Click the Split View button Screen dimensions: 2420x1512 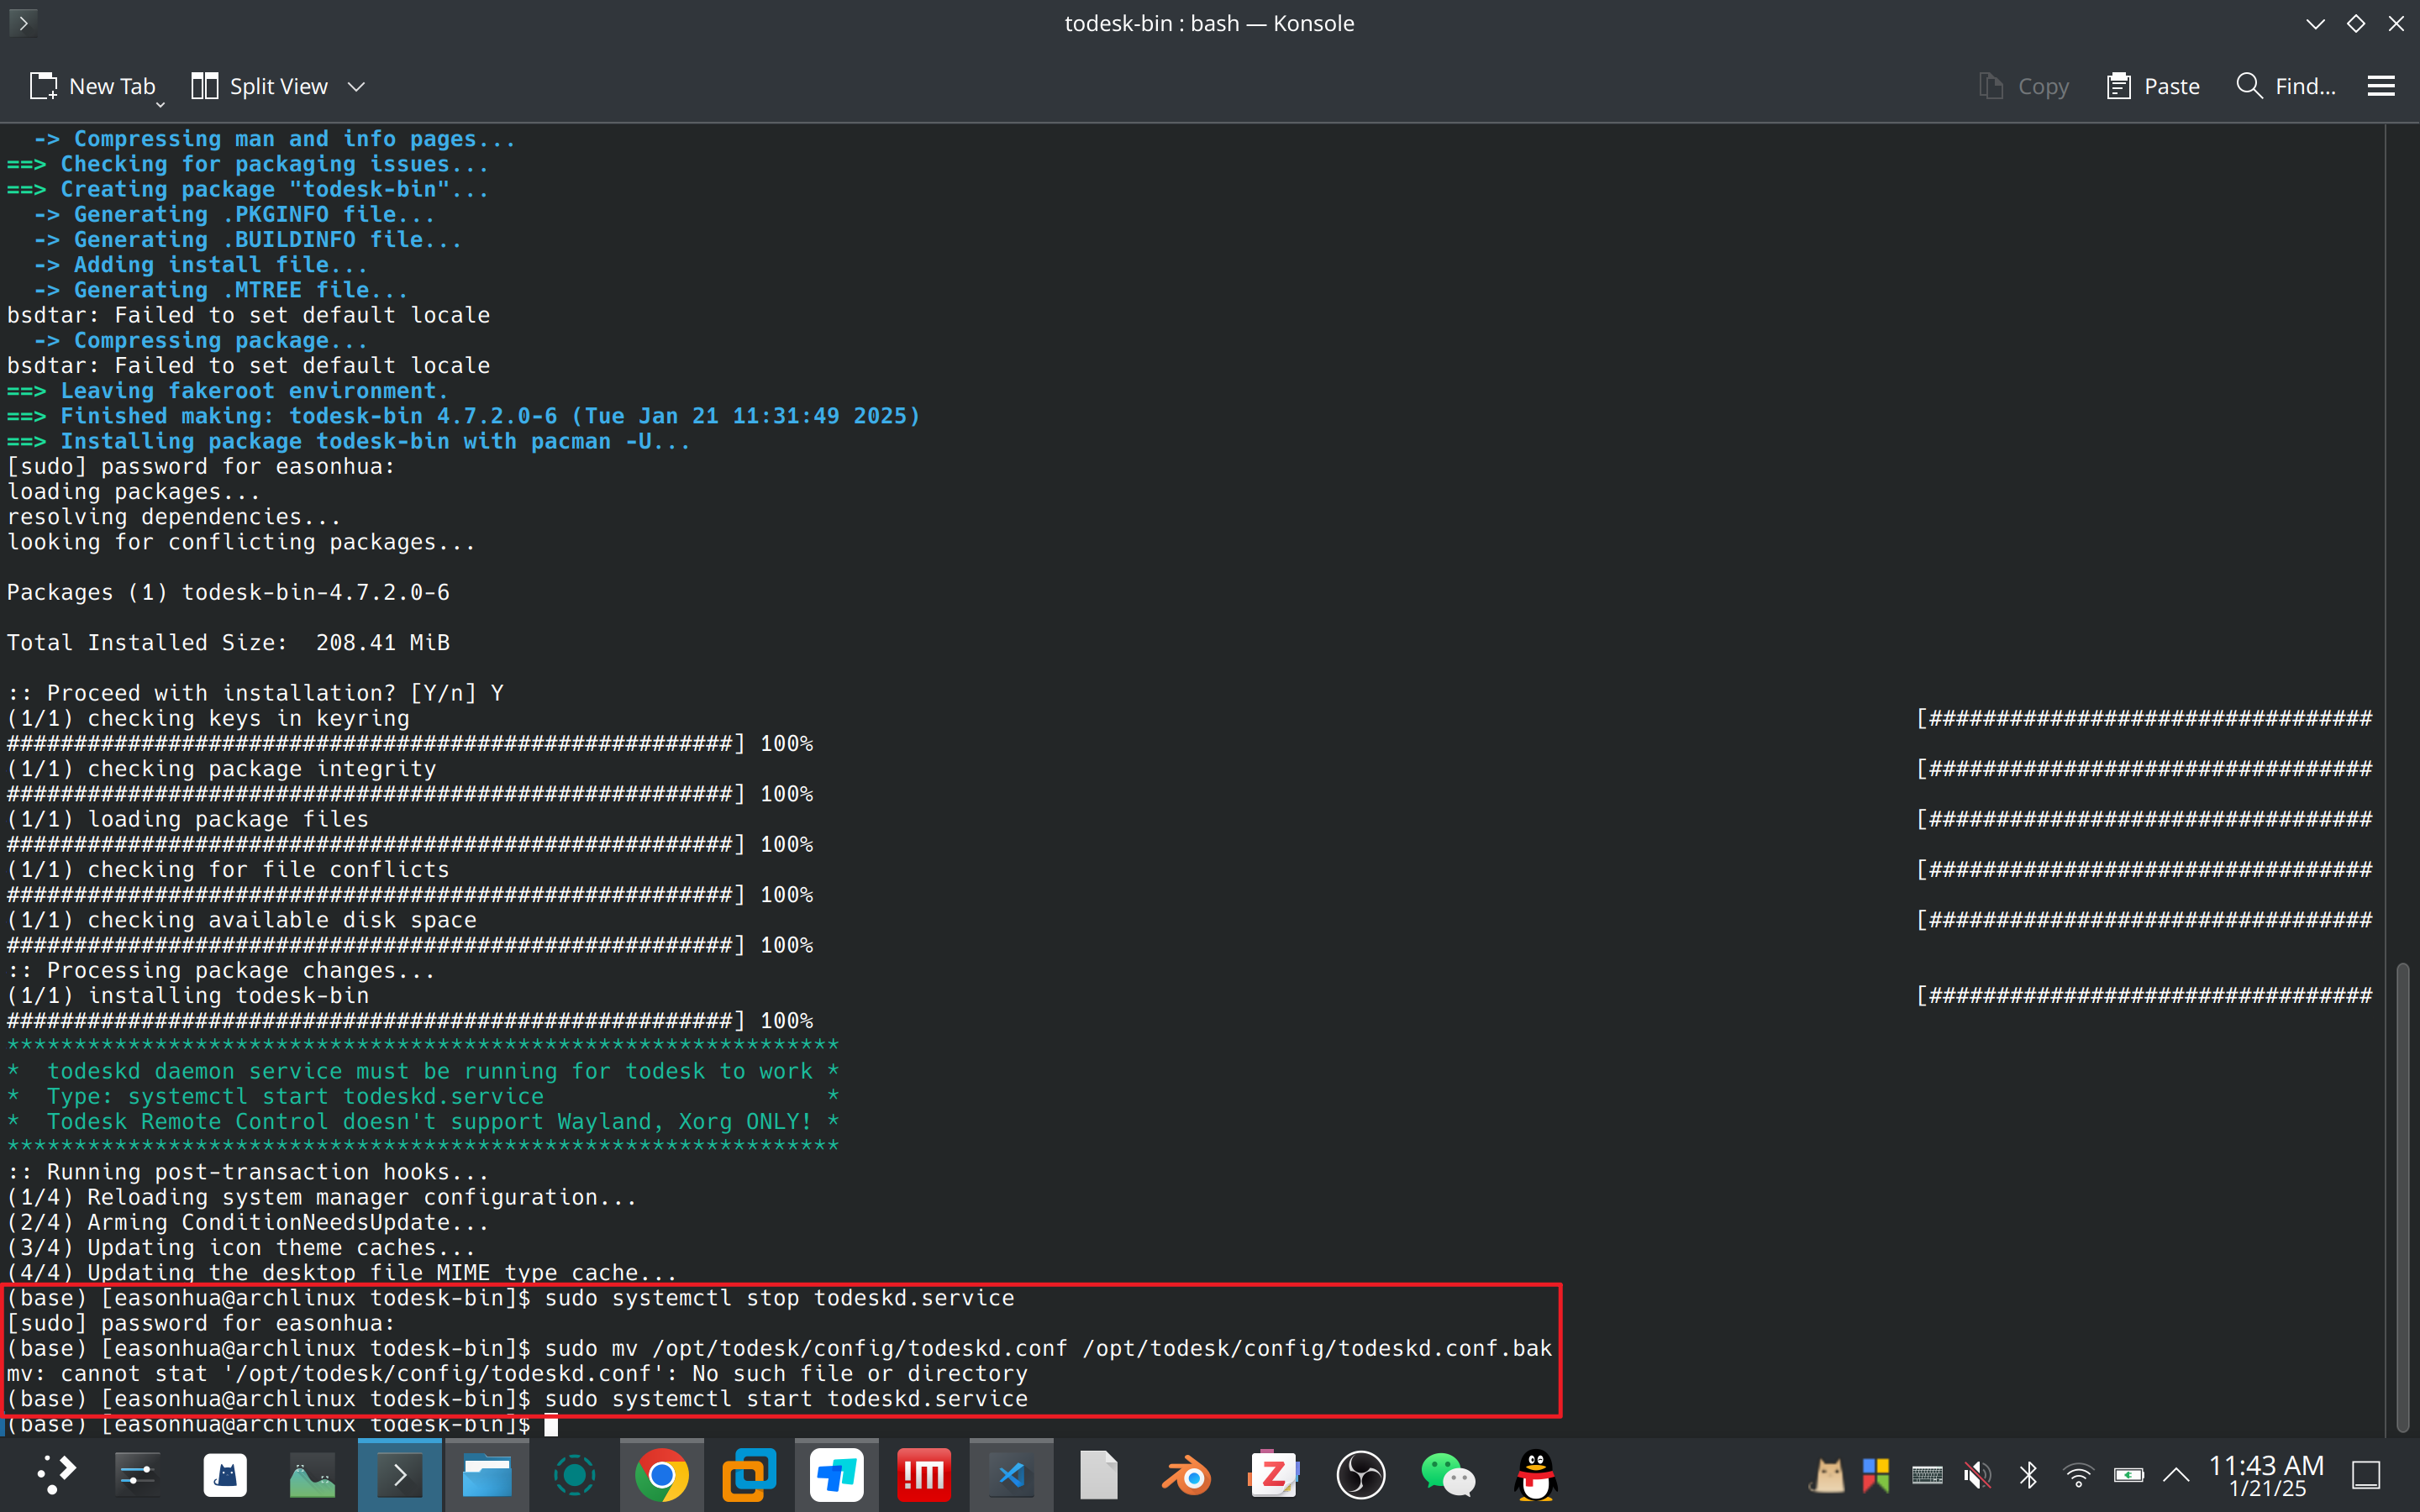(260, 86)
